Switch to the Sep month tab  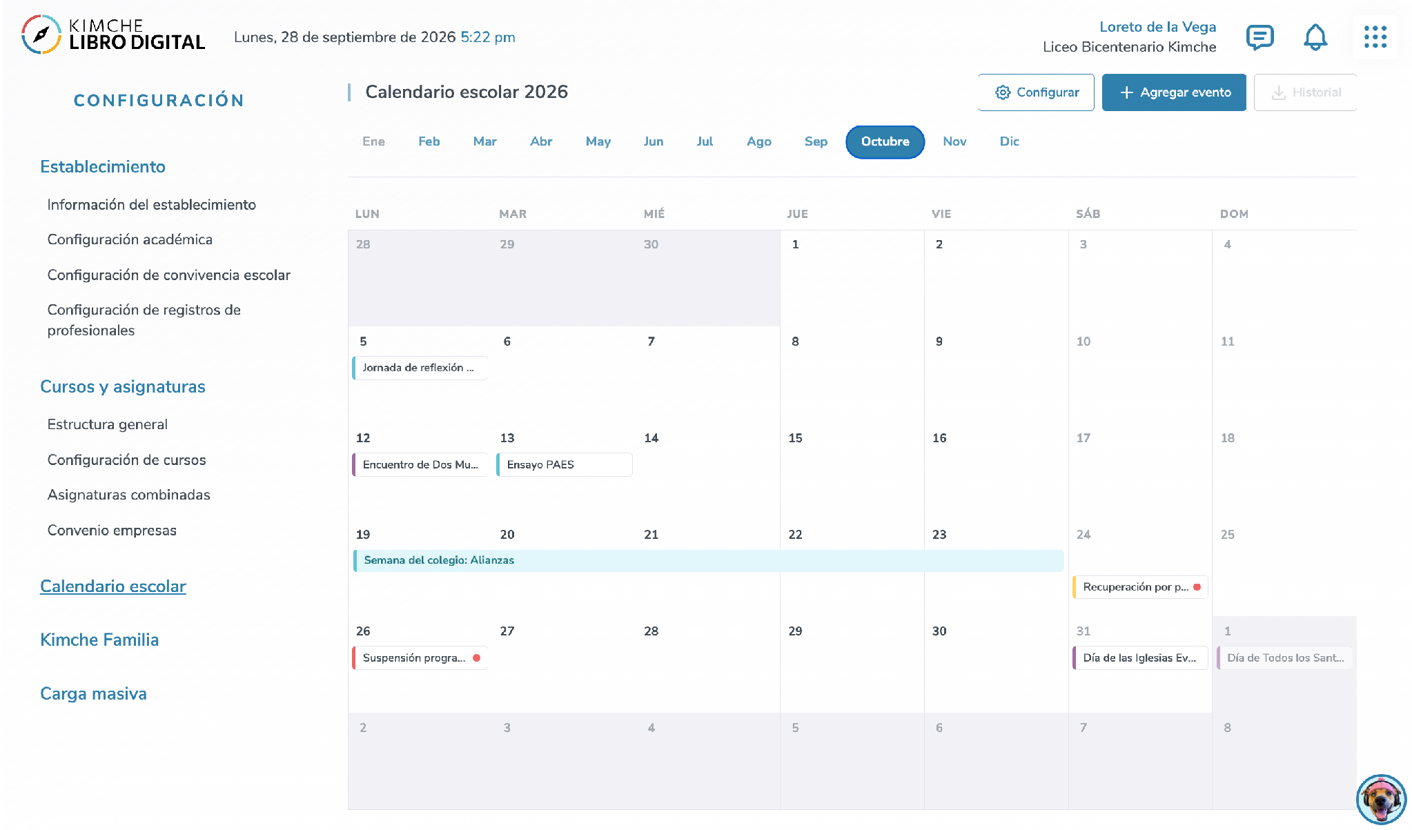[816, 141]
